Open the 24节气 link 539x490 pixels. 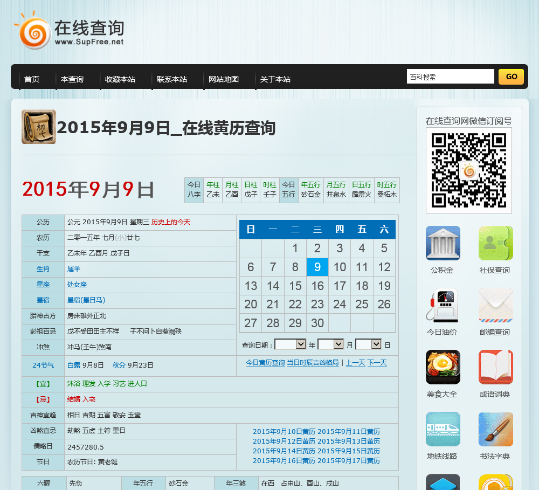[x=43, y=365]
